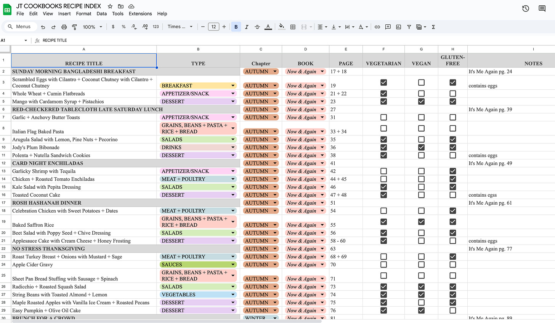Click the insert chart icon
The image size is (555, 323).
(x=398, y=27)
